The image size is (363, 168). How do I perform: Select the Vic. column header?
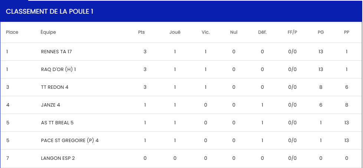[206, 32]
